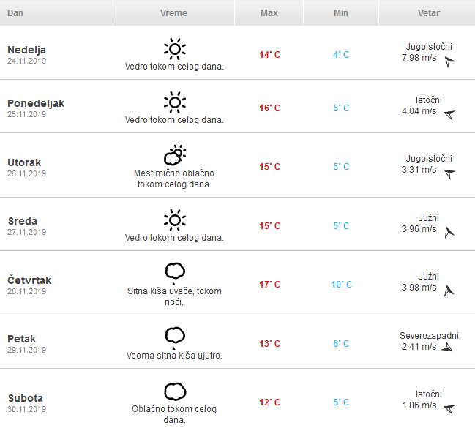475x431 pixels.
Task: Click the Max column header
Action: coord(269,13)
